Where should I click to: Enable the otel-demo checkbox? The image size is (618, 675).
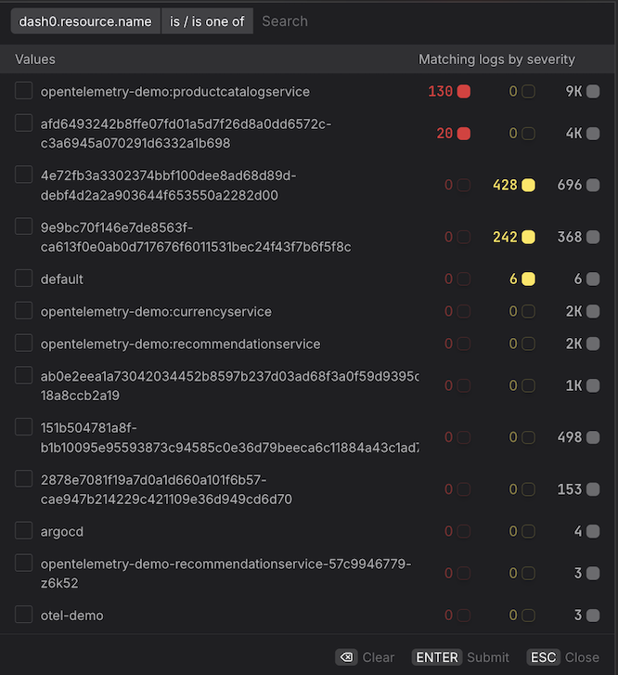24,615
